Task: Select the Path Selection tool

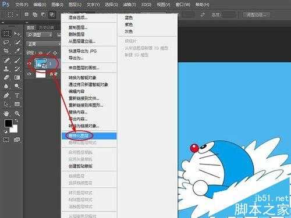Action: coord(6,104)
